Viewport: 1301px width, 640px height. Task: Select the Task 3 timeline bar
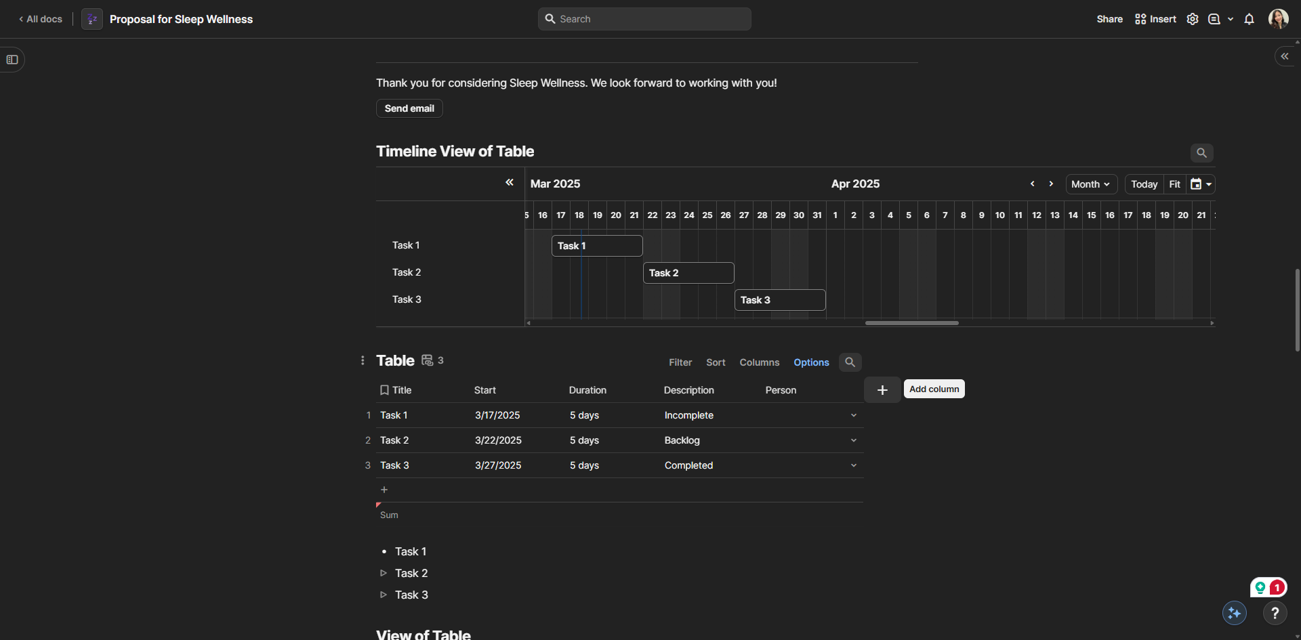click(x=780, y=300)
